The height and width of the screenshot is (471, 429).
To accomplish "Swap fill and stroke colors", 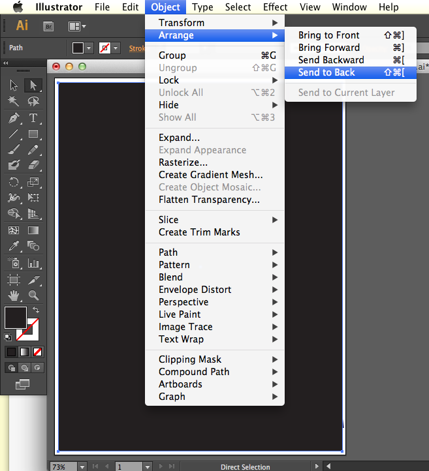I will pos(35,309).
